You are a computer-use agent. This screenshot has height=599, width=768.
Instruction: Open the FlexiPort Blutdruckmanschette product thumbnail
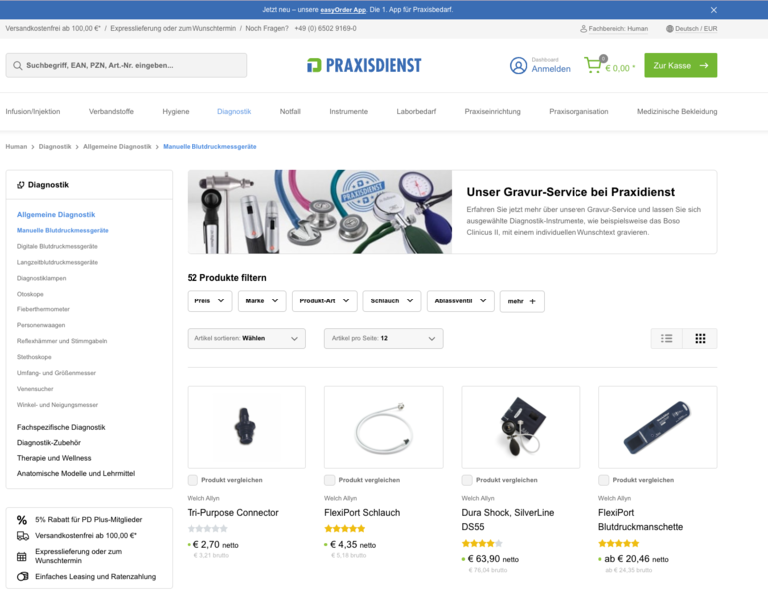658,427
